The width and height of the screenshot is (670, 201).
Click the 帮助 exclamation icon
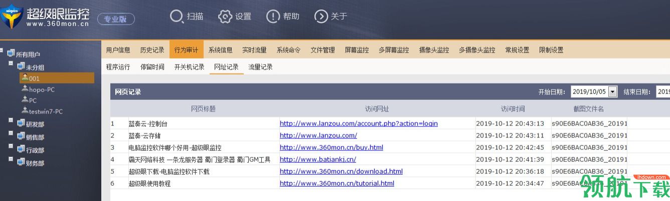[x=273, y=16]
